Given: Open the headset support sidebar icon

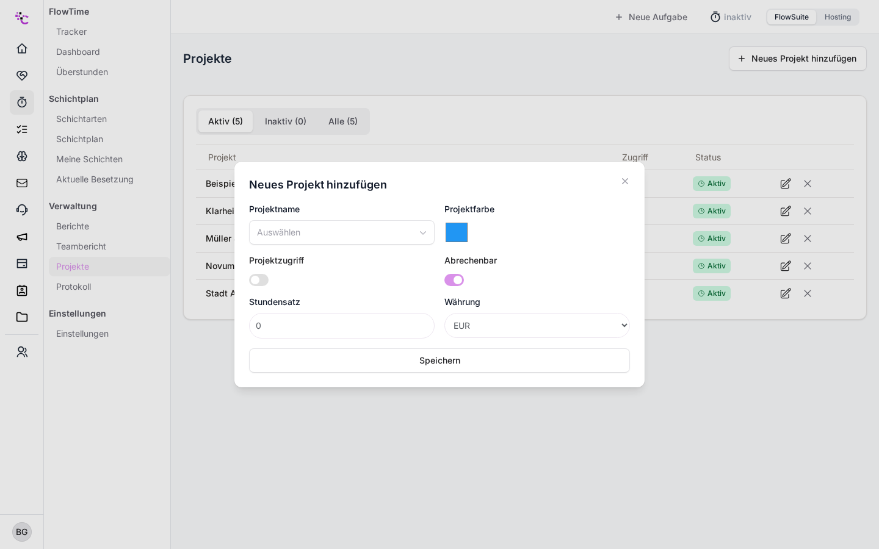Looking at the screenshot, I should pyautogui.click(x=22, y=210).
